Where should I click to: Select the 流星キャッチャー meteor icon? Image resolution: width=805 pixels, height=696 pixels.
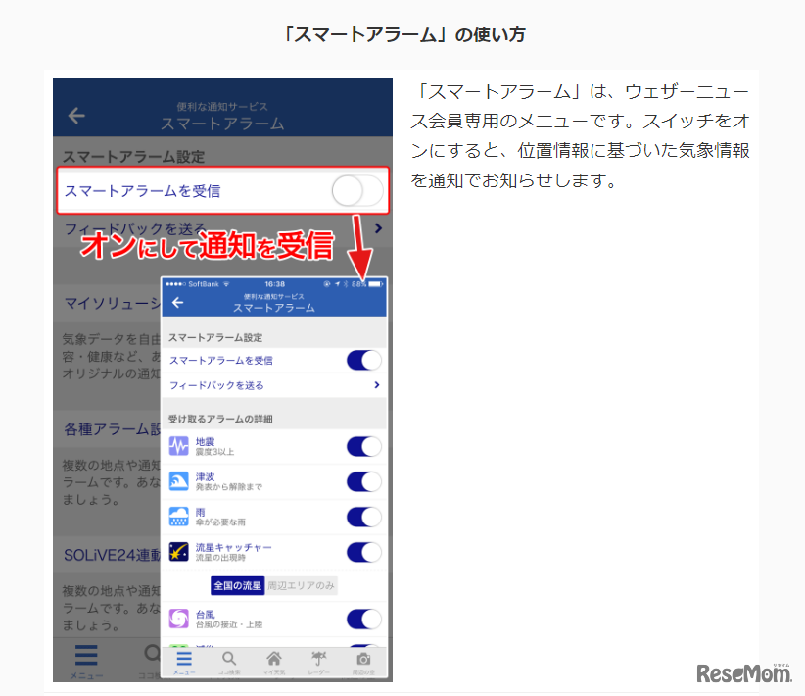point(178,549)
